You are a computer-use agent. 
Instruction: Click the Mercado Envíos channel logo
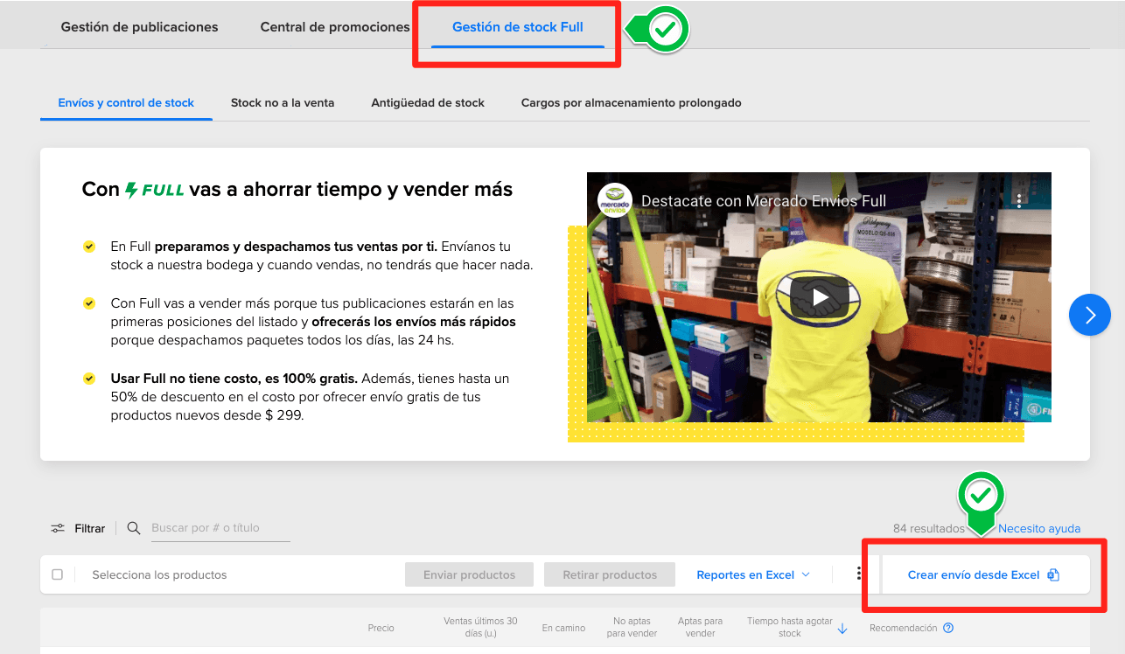615,201
